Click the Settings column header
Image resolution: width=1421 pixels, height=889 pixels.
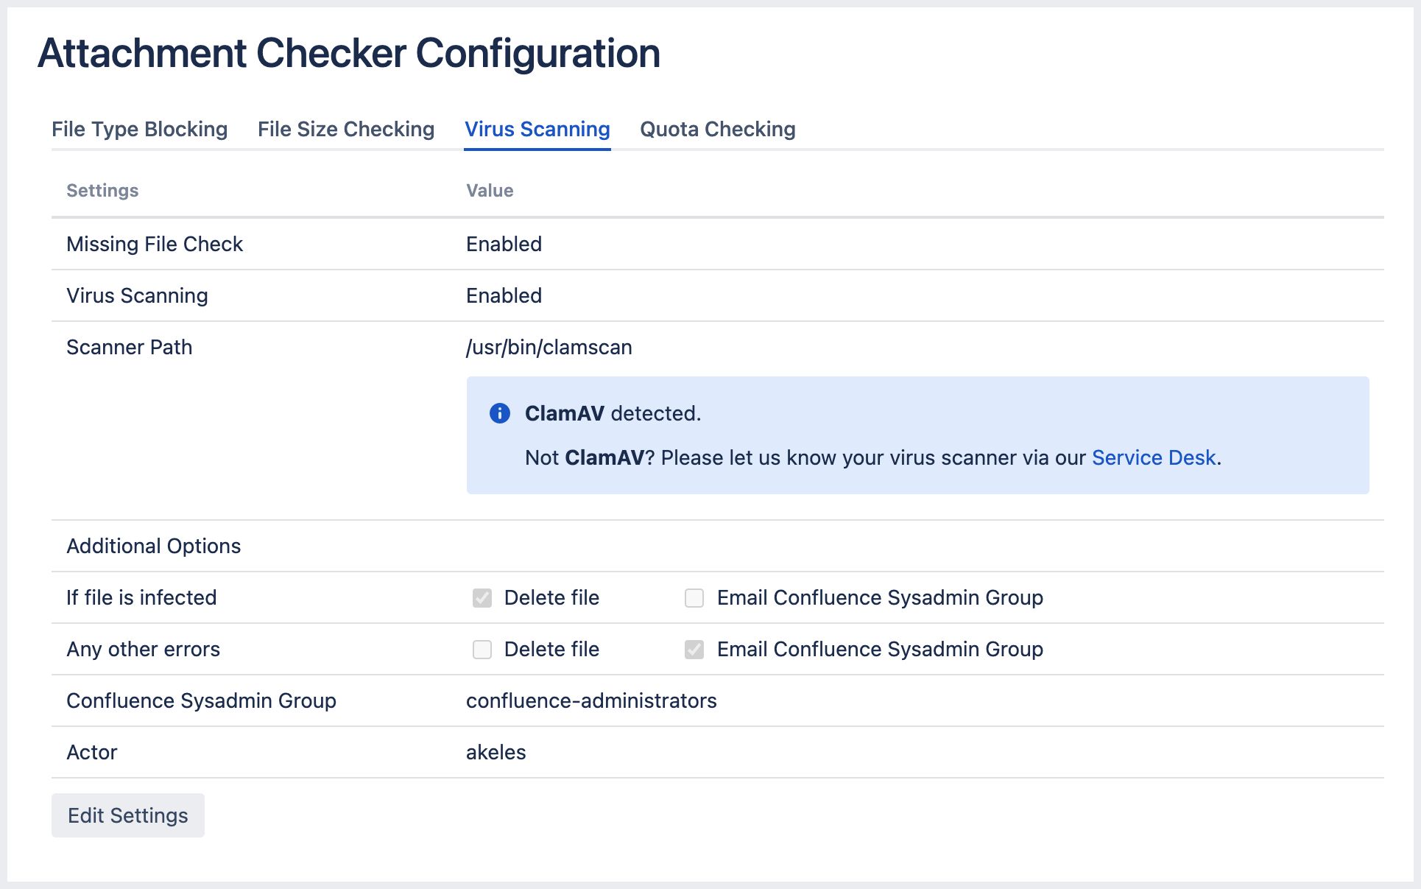pyautogui.click(x=102, y=190)
